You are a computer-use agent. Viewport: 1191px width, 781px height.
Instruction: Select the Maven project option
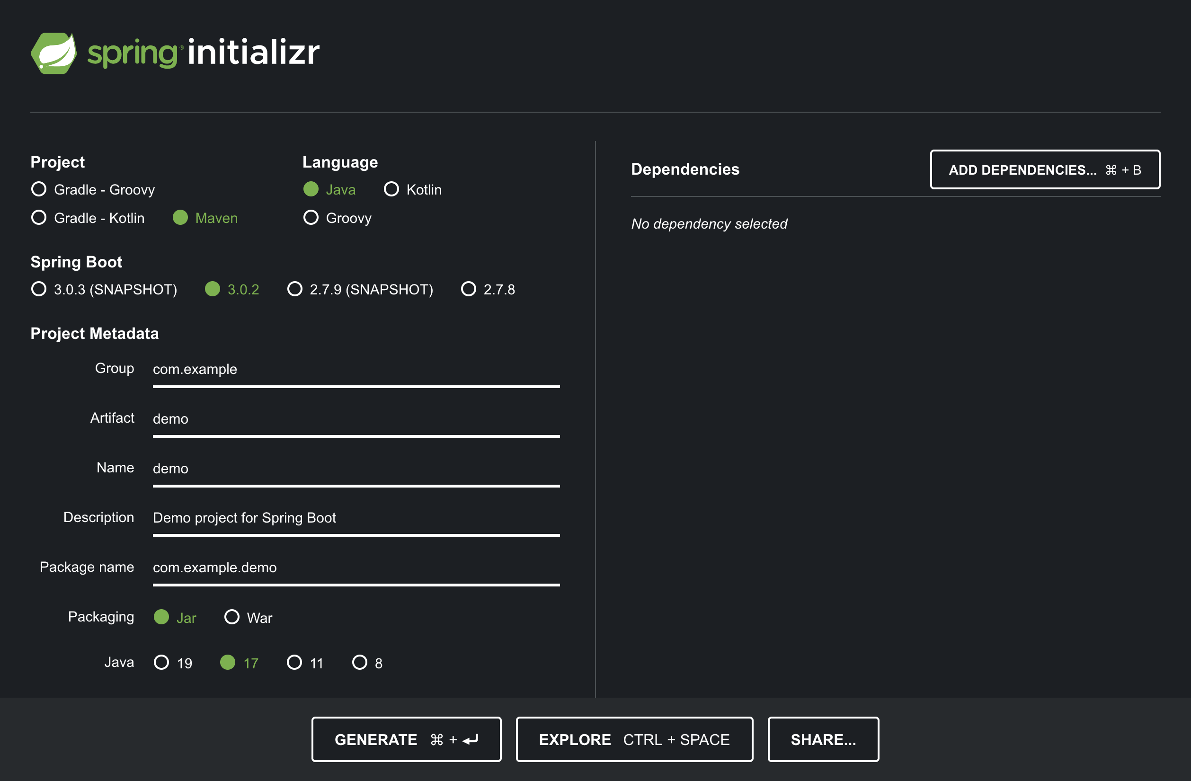click(x=205, y=218)
